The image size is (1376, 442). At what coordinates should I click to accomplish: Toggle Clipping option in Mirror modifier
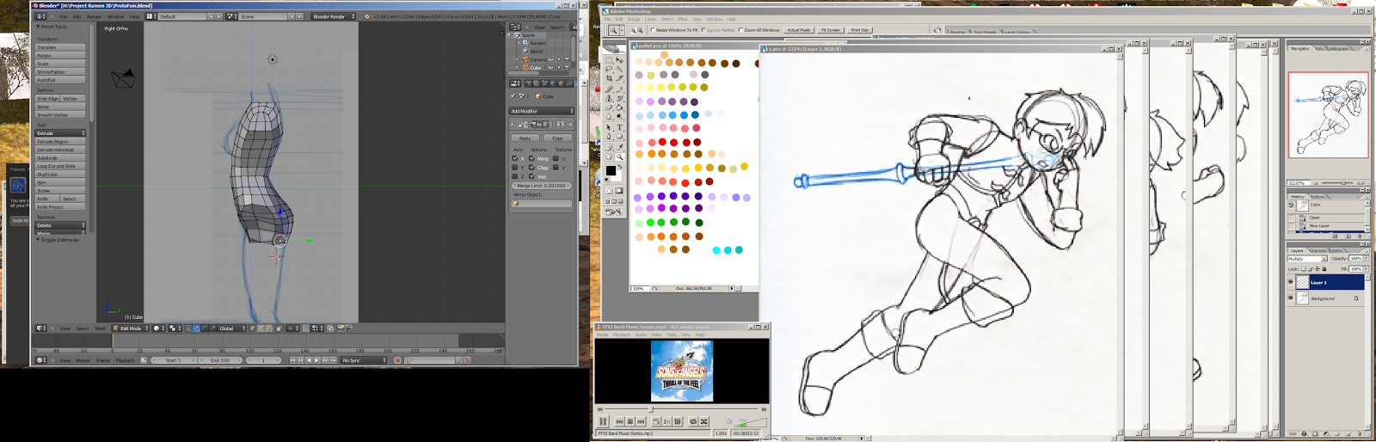click(532, 168)
